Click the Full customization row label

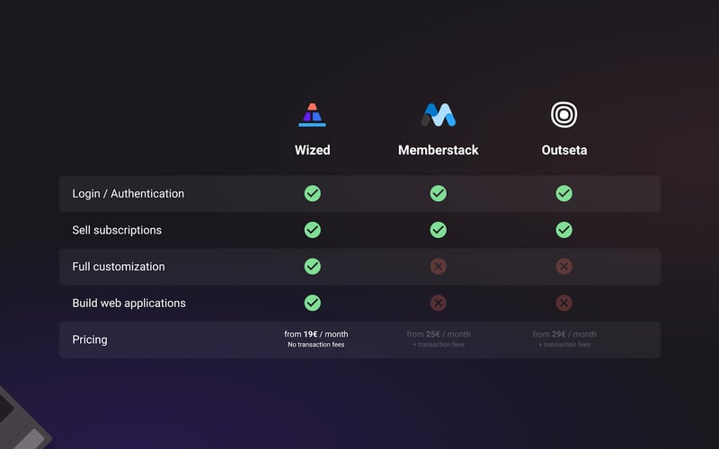(119, 267)
